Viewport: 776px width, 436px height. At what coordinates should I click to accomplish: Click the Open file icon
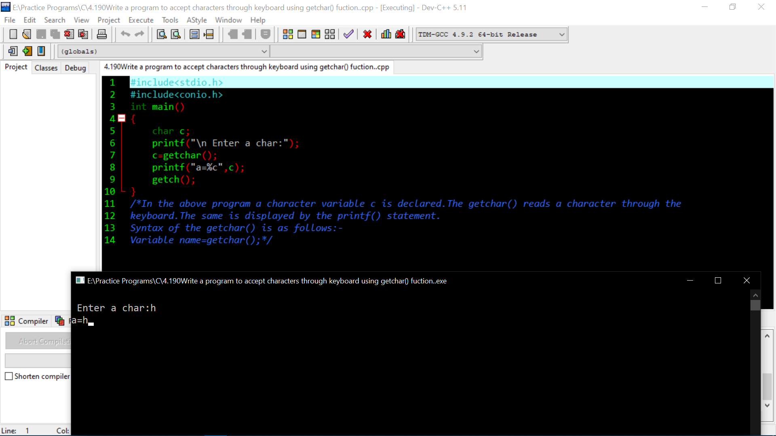(26, 34)
